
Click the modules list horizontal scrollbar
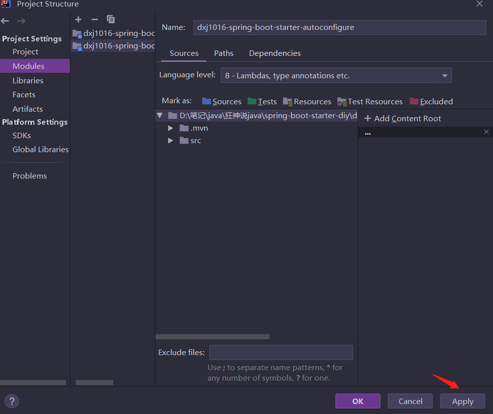pyautogui.click(x=94, y=383)
